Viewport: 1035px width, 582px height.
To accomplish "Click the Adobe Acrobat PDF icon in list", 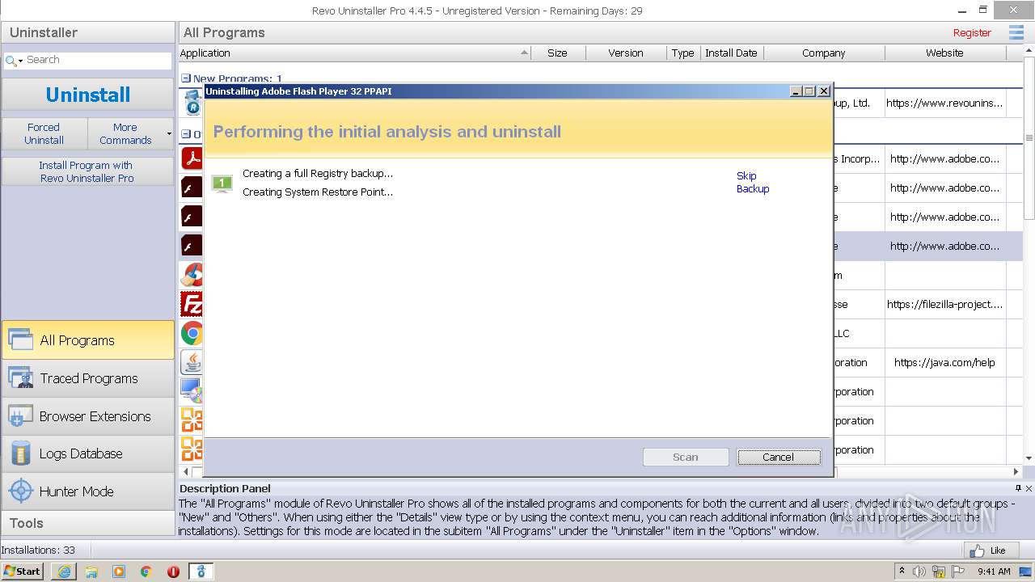I will [x=192, y=158].
